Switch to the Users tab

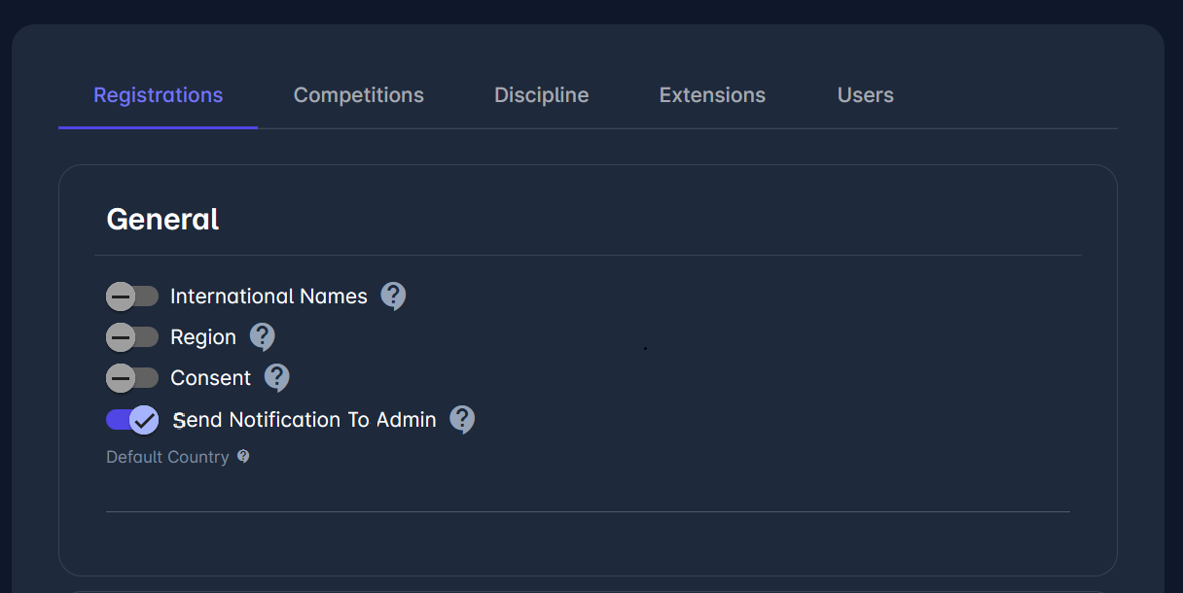click(x=866, y=95)
